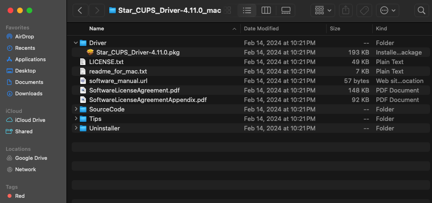The height and width of the screenshot is (203, 432).
Task: Click the Edit Tags toolbar button
Action: pyautogui.click(x=364, y=10)
